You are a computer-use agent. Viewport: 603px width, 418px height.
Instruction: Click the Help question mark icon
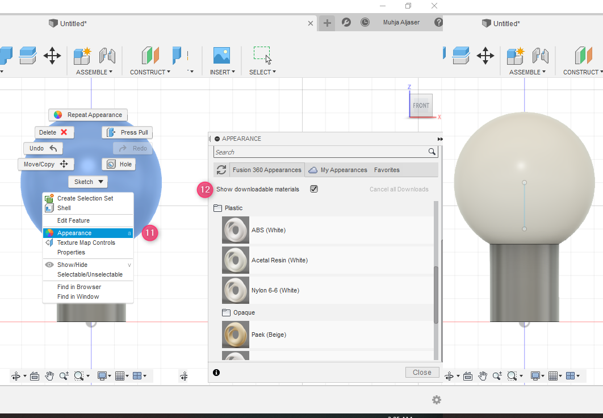pyautogui.click(x=438, y=23)
